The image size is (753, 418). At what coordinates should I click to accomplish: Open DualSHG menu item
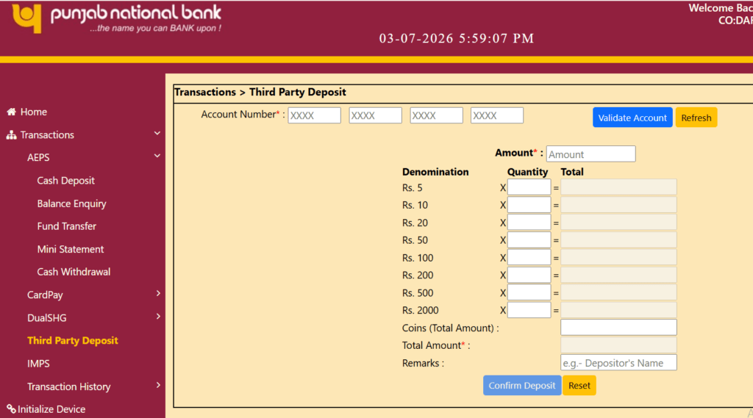(46, 317)
